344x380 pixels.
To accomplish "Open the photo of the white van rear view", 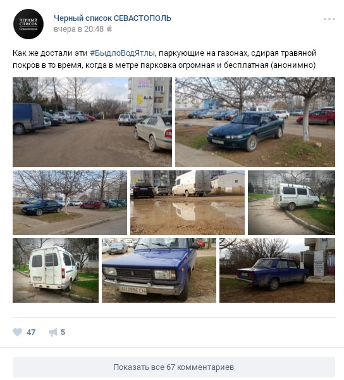I will [56, 270].
